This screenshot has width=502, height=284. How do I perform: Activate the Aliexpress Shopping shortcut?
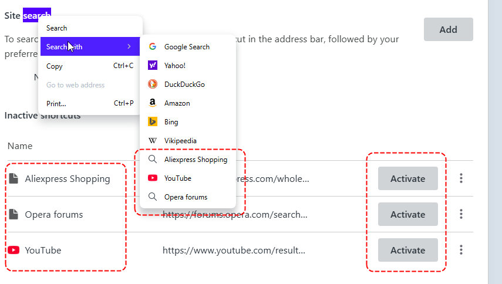(x=407, y=178)
